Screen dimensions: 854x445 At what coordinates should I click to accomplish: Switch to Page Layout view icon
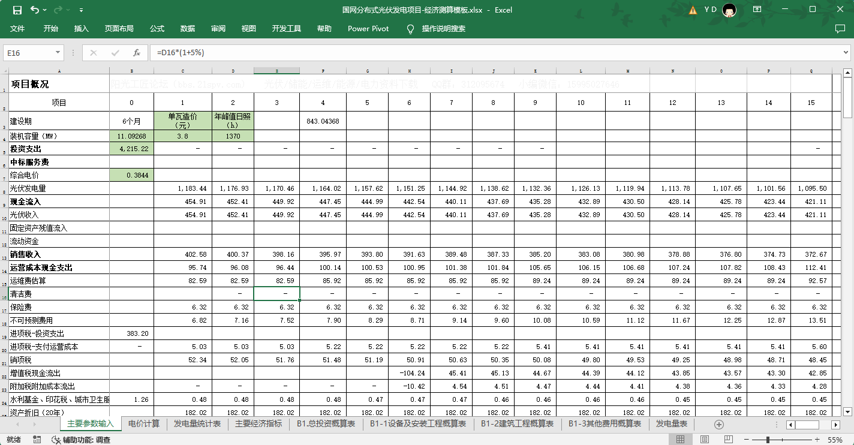click(x=703, y=440)
